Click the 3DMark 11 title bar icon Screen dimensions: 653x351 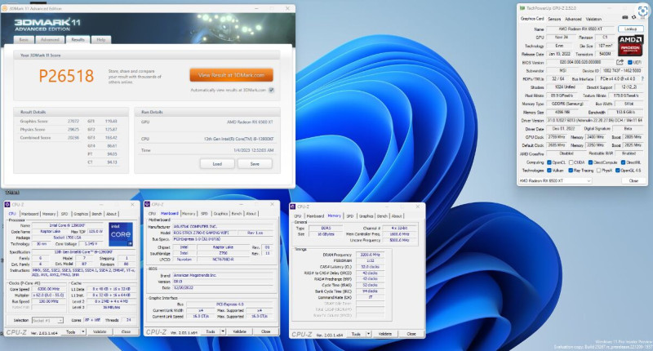[5, 8]
